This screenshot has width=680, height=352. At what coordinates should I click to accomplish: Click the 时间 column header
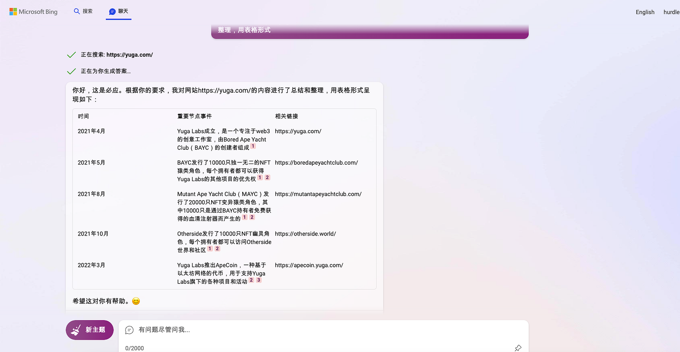coord(83,116)
